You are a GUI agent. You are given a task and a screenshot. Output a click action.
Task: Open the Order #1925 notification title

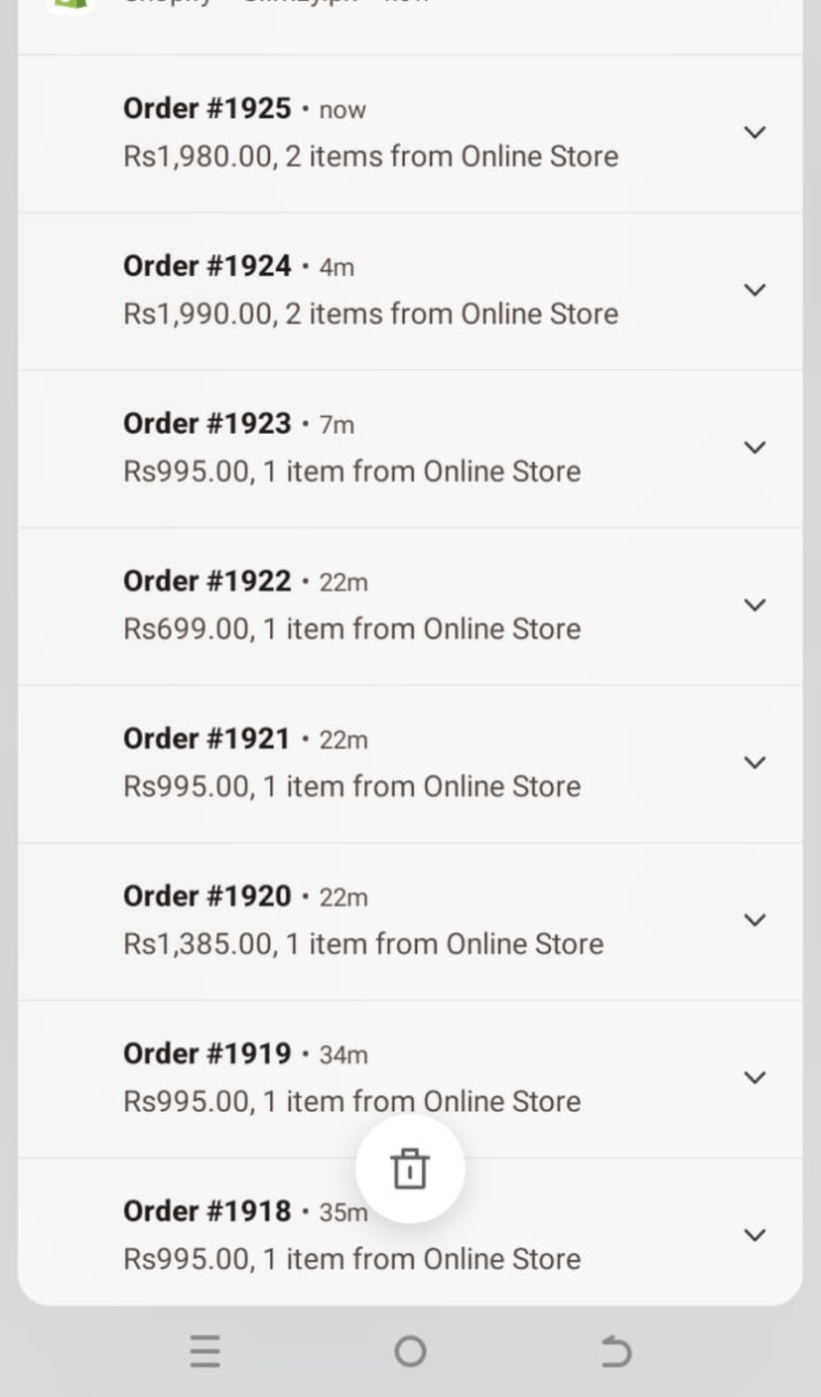[x=208, y=108]
